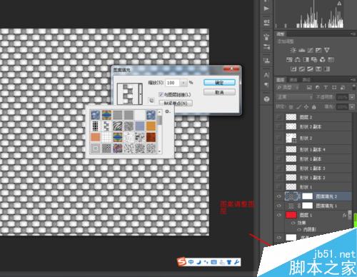Filter layers by type (T) icon

coord(326,88)
